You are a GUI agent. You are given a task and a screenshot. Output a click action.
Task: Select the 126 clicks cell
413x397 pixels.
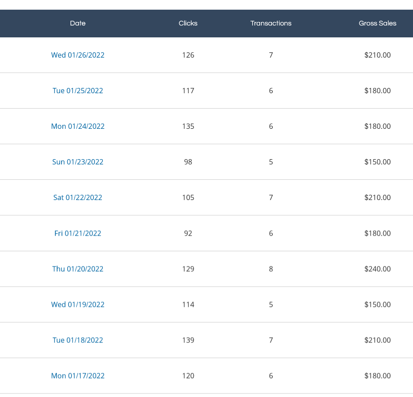point(188,55)
